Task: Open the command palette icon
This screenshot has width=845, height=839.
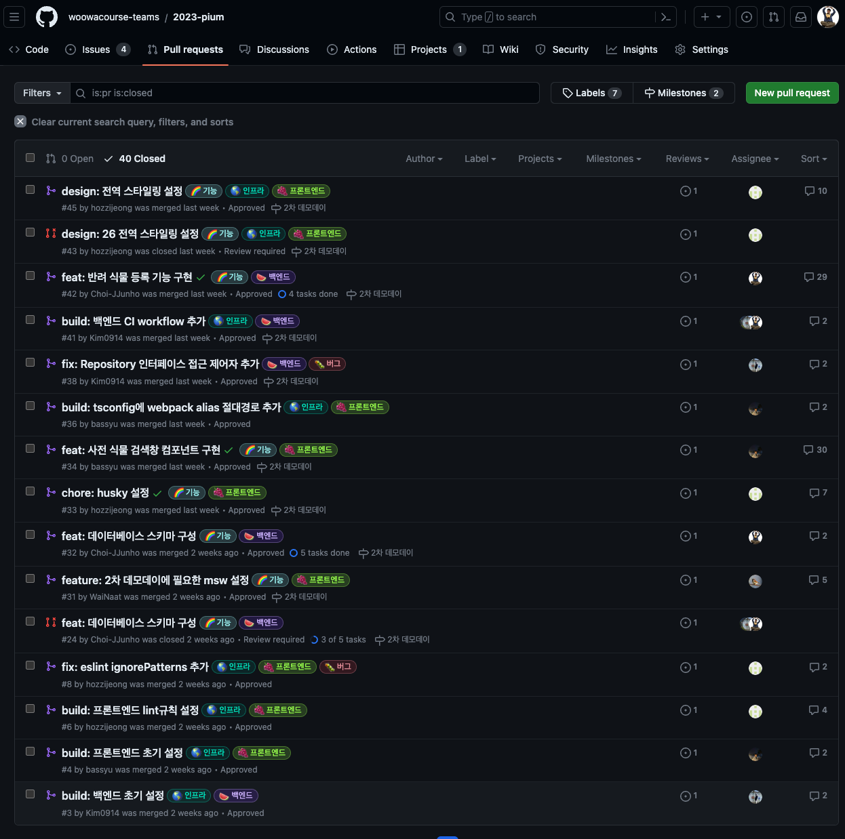Action: pyautogui.click(x=665, y=17)
